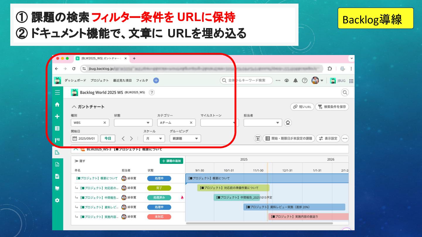
Task: Click the project search magnifier icon
Action: coord(345,92)
